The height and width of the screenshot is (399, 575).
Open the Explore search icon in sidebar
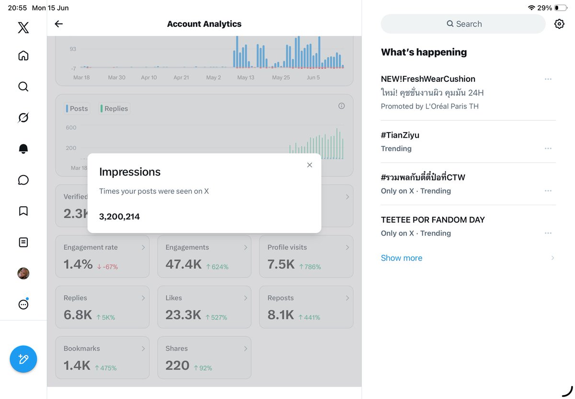[23, 87]
